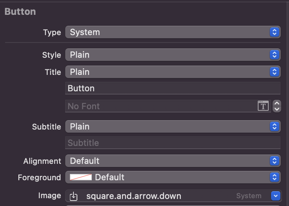Click the Subtitle placeholder text field

point(172,143)
